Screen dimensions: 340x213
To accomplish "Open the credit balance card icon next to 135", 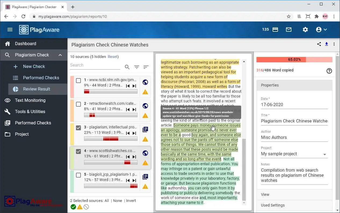I will coord(275,30).
